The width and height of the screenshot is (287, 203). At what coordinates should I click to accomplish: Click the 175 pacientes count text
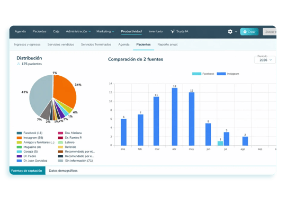point(32,64)
